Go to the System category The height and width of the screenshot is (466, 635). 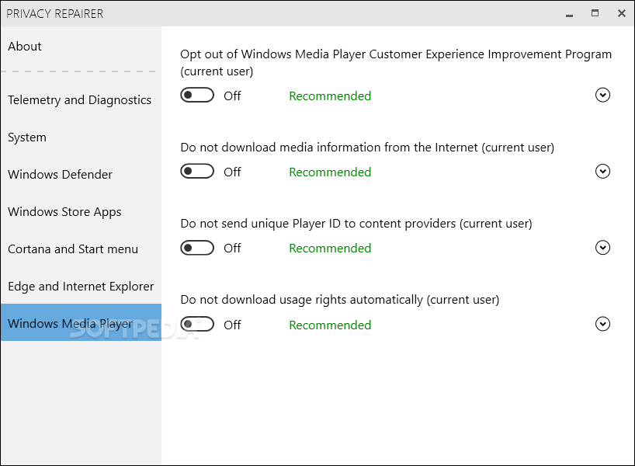[27, 137]
